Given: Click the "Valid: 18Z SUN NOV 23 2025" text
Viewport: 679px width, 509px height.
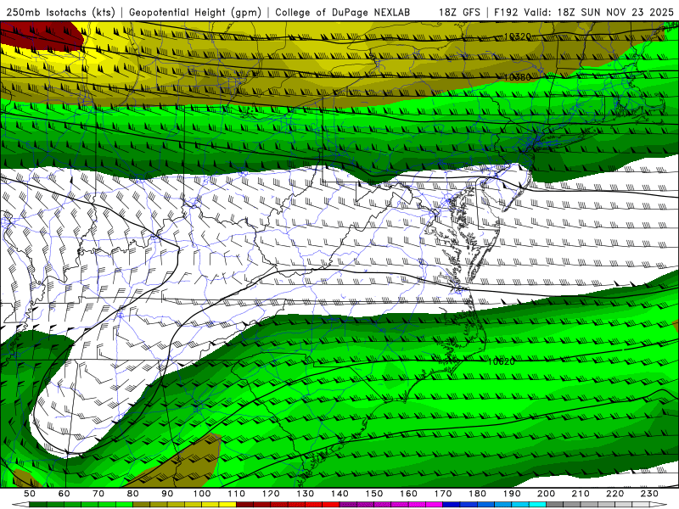Looking at the screenshot, I should coord(599,13).
